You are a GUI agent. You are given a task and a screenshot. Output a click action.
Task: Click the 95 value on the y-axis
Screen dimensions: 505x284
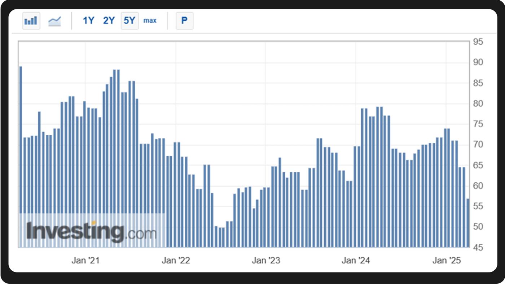tap(478, 42)
